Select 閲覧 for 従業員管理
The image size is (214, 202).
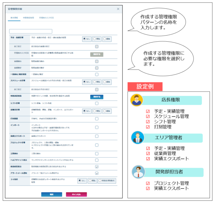coord(97,111)
